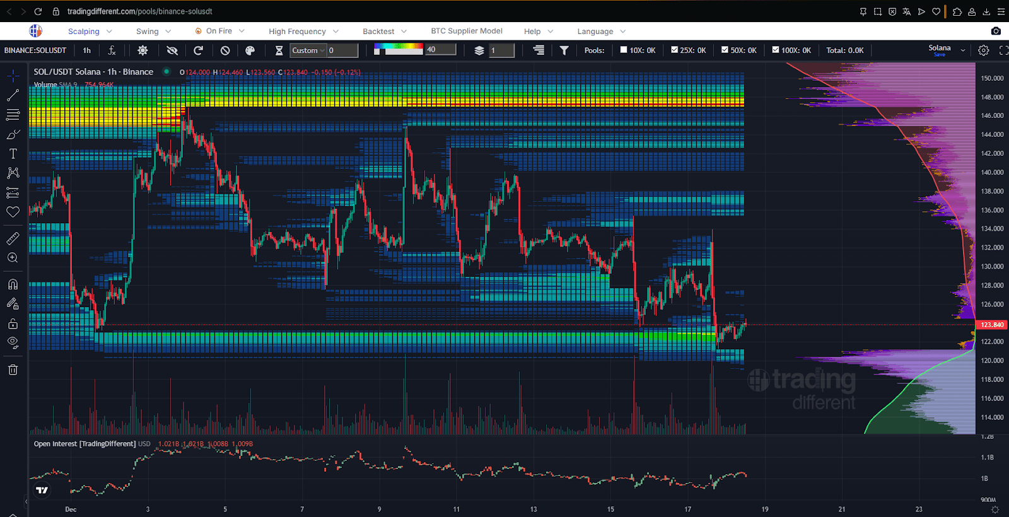Toggle magnet mode for drawings
The width and height of the screenshot is (1009, 517).
[13, 284]
